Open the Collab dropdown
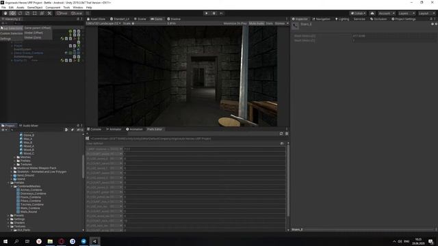The height and width of the screenshot is (246, 438). click(x=358, y=14)
